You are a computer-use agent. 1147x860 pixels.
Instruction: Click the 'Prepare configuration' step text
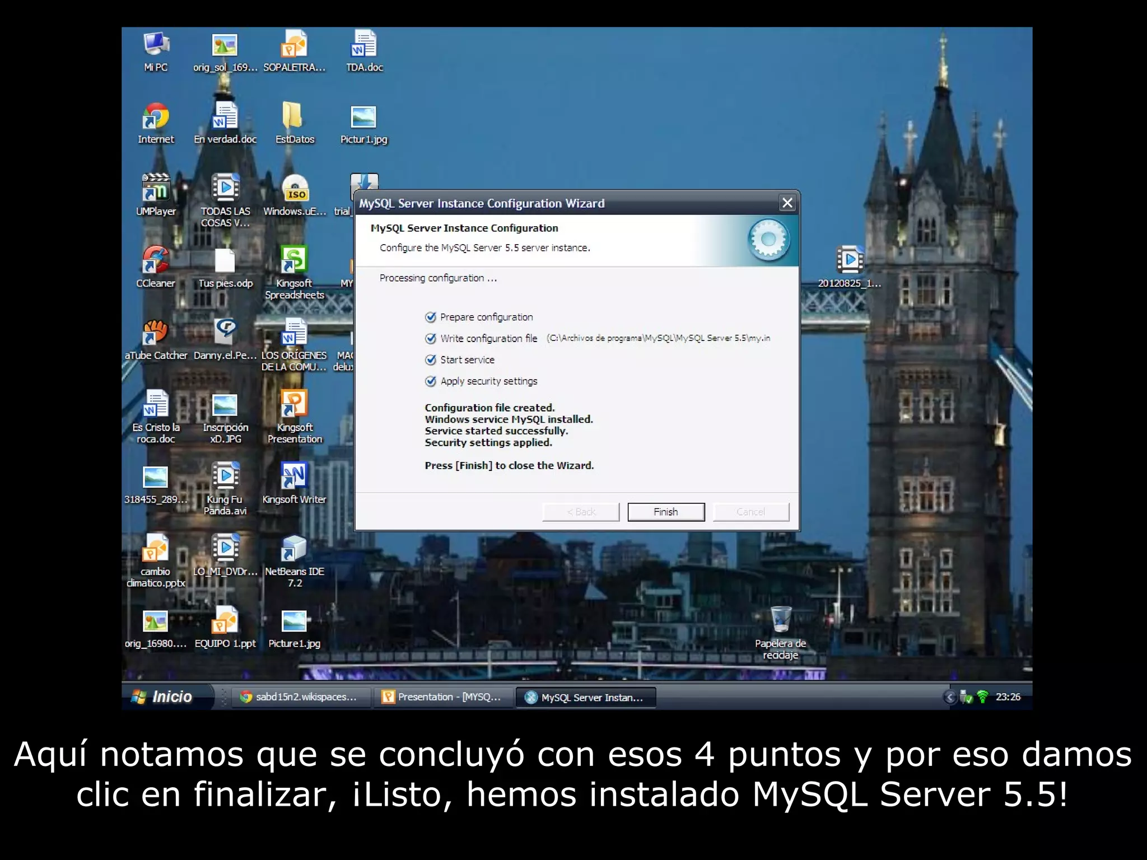point(486,317)
